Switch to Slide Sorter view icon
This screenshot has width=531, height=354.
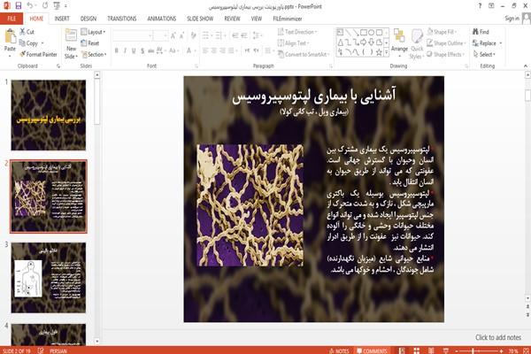click(417, 351)
